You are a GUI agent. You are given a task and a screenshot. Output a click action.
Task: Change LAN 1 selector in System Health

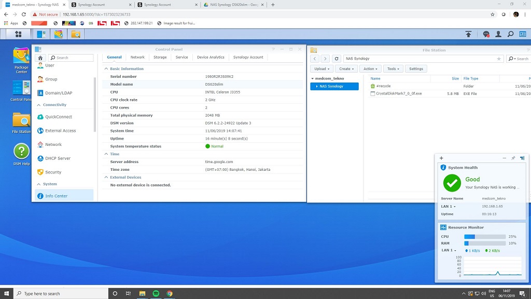[449, 207]
